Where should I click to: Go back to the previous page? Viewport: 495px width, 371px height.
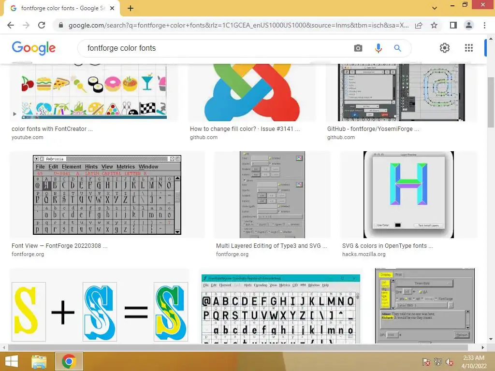click(11, 25)
